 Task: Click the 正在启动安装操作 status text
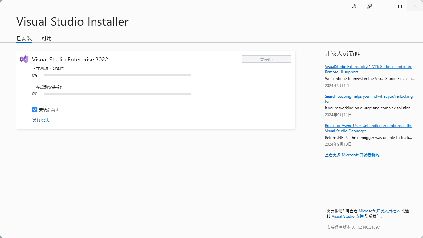[48, 87]
